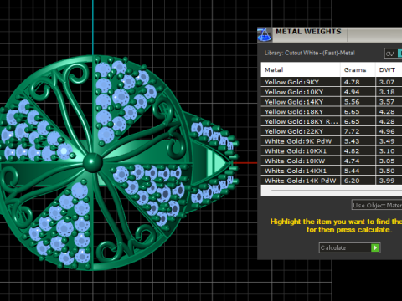402x301 pixels.
Task: Click the 3.99 DWT value
Action: pos(387,181)
